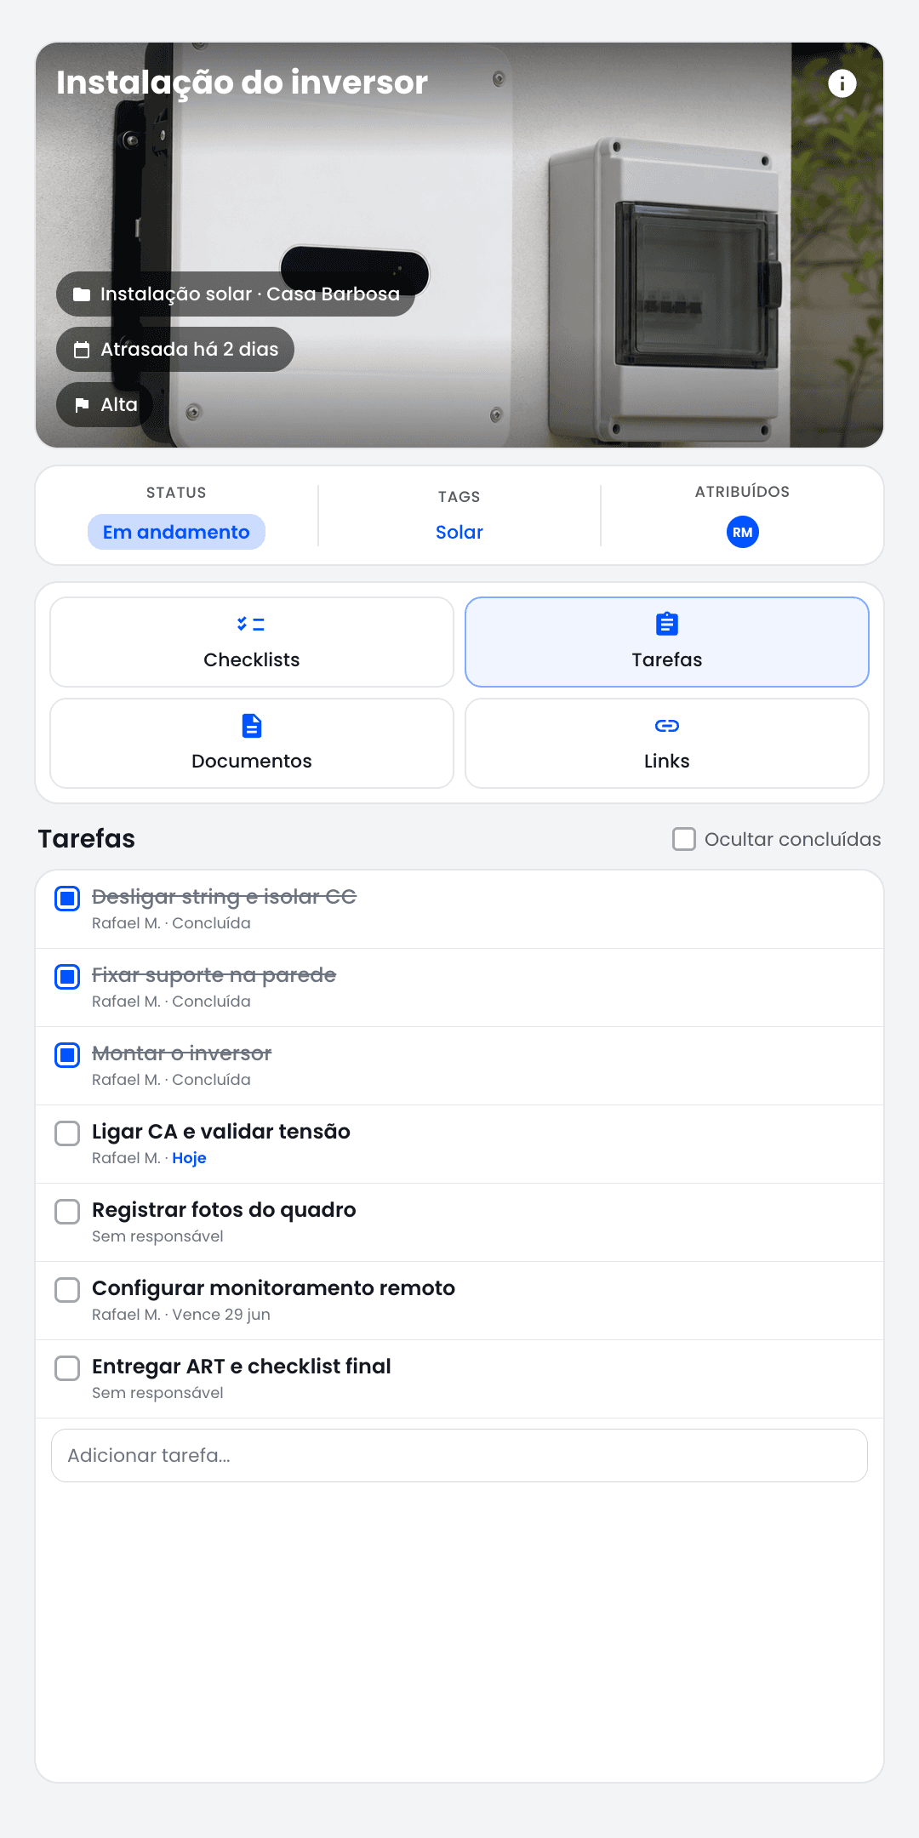Check Entregar ART e checklist final
This screenshot has height=1838, width=919.
(x=67, y=1367)
